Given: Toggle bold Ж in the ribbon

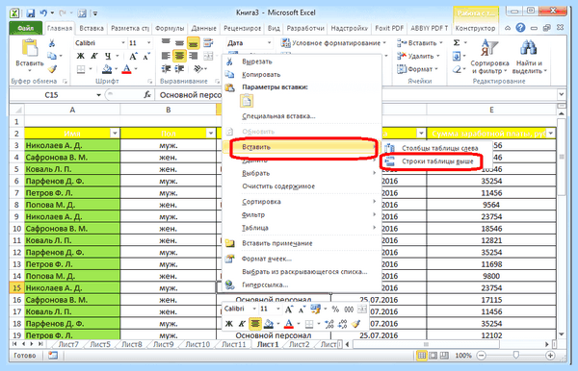Looking at the screenshot, I should click(x=80, y=57).
